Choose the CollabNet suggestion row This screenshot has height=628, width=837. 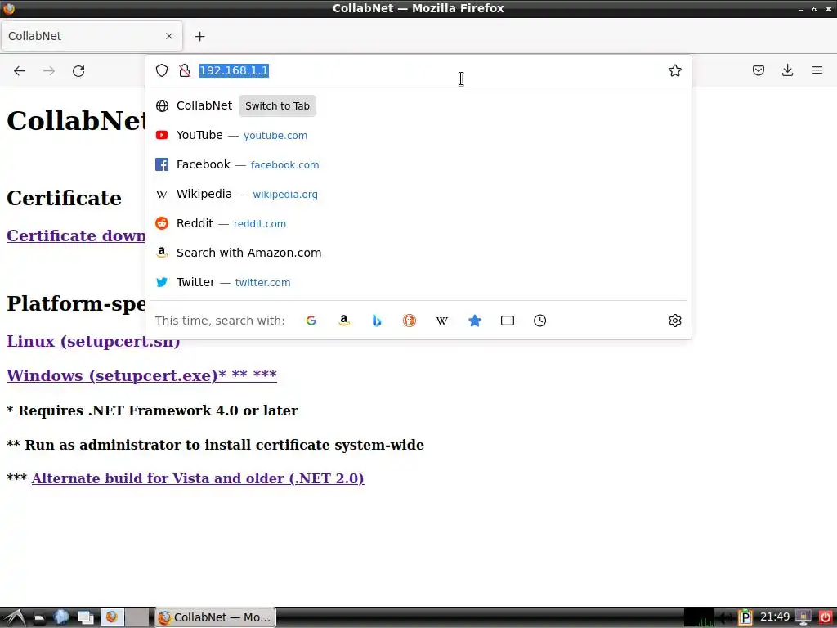click(x=418, y=105)
